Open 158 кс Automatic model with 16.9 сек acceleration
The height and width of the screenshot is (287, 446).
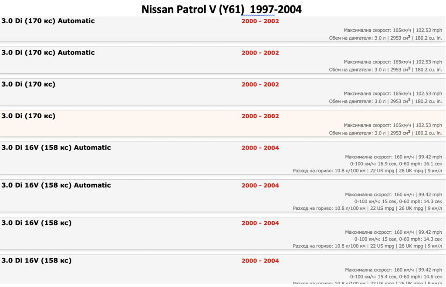[56, 147]
